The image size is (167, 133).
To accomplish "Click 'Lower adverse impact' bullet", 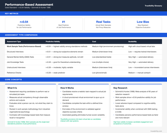I will [x=135, y=105].
